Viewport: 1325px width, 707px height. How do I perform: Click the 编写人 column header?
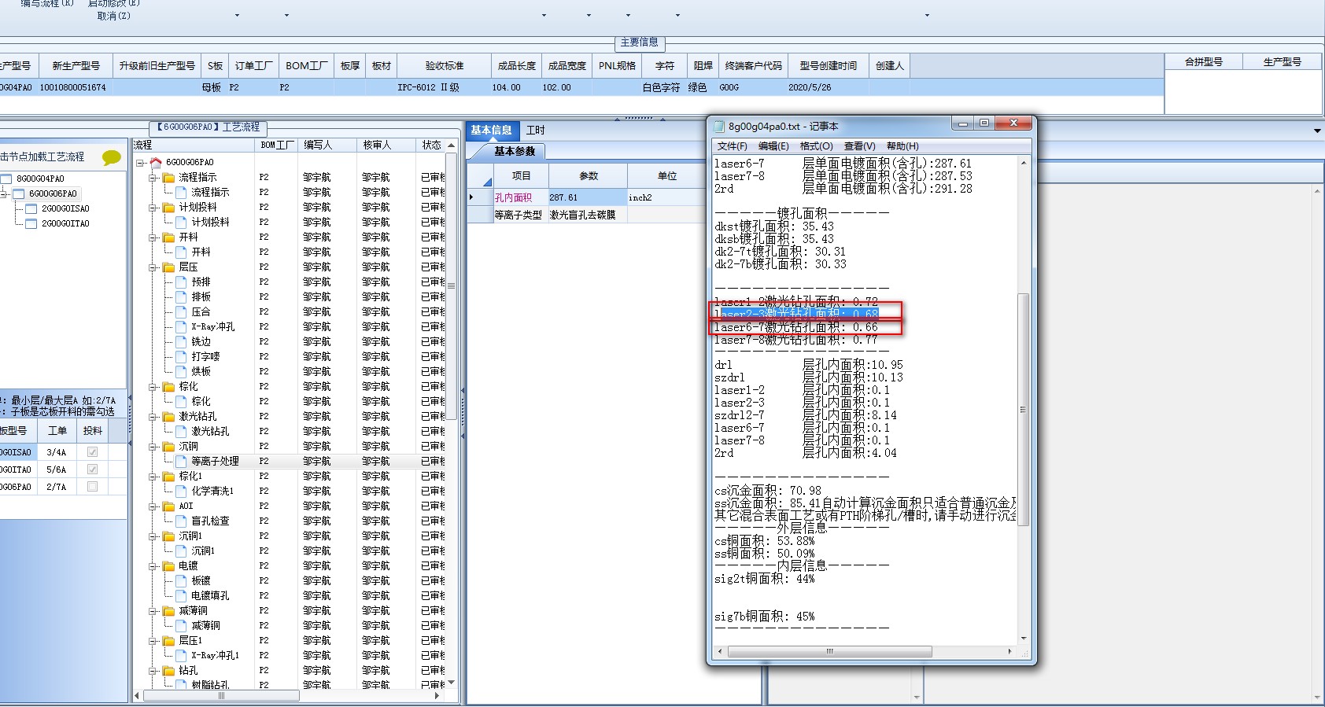pyautogui.click(x=327, y=145)
